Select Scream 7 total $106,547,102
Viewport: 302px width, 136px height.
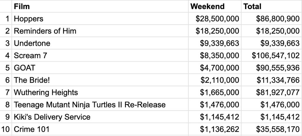272,56
